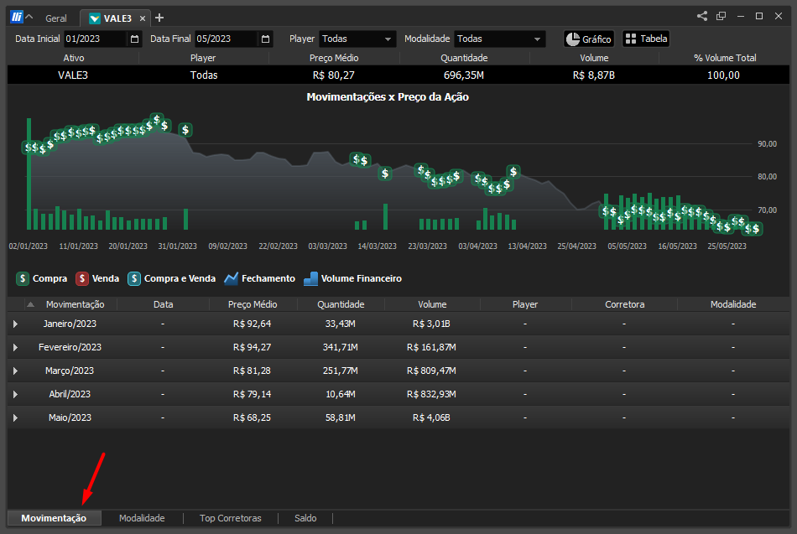Click R$ 4,06B in Maio row
This screenshot has width=797, height=534.
[x=431, y=417]
